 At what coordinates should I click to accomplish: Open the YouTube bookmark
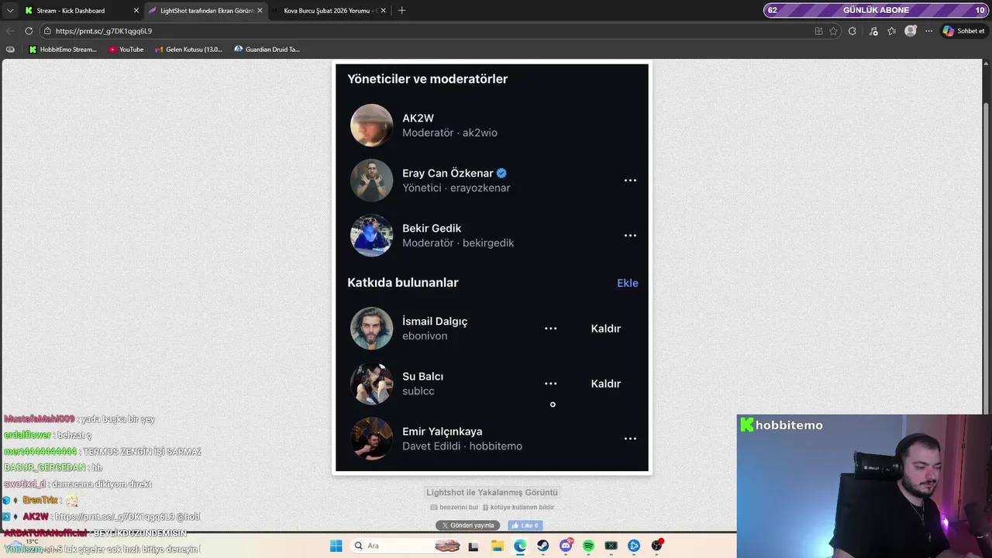coord(126,50)
